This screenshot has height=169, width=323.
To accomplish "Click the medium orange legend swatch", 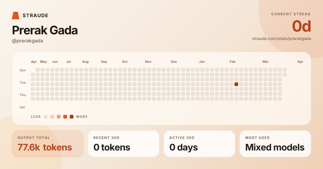I will point(59,117).
